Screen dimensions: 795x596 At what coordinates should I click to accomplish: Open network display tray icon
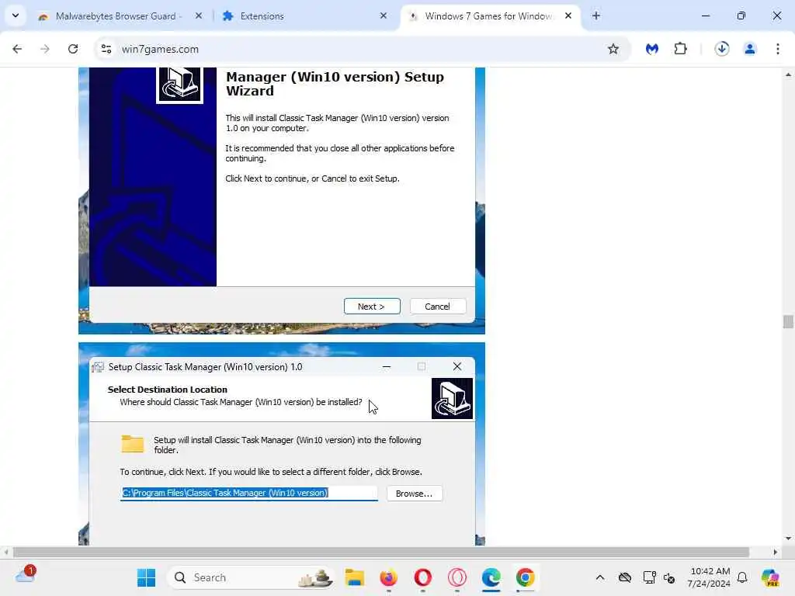click(649, 577)
